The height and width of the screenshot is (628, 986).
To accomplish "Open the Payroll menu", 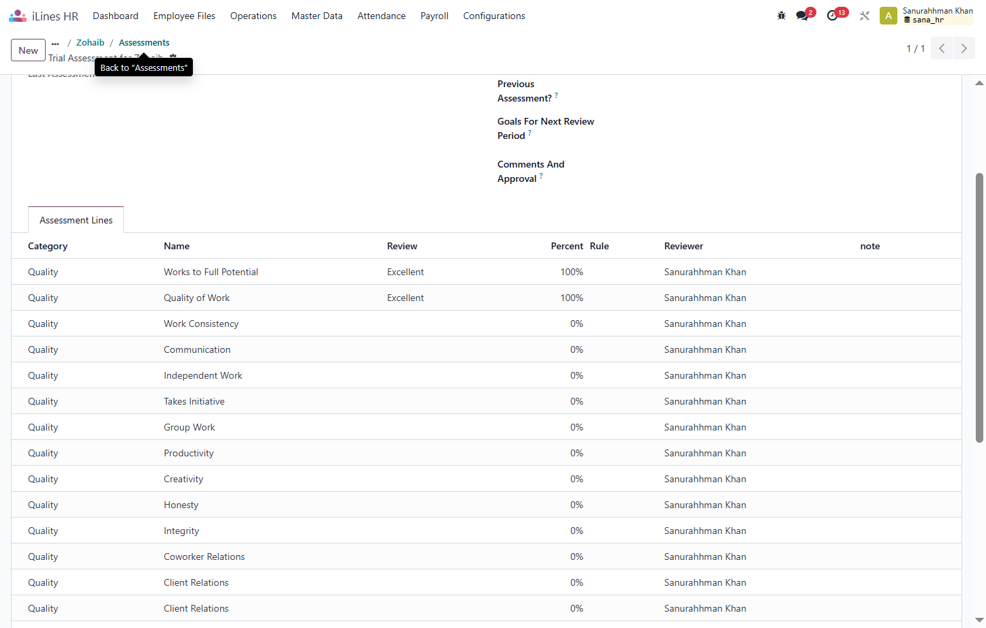I will [434, 16].
